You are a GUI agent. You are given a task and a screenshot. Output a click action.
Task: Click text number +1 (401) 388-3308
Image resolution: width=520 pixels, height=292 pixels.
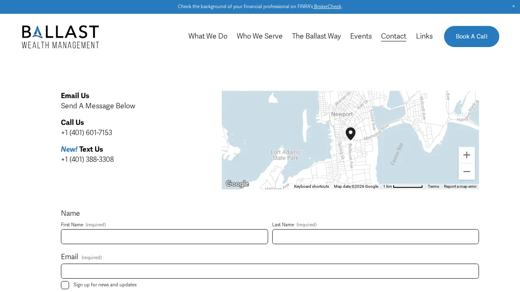[x=87, y=159]
